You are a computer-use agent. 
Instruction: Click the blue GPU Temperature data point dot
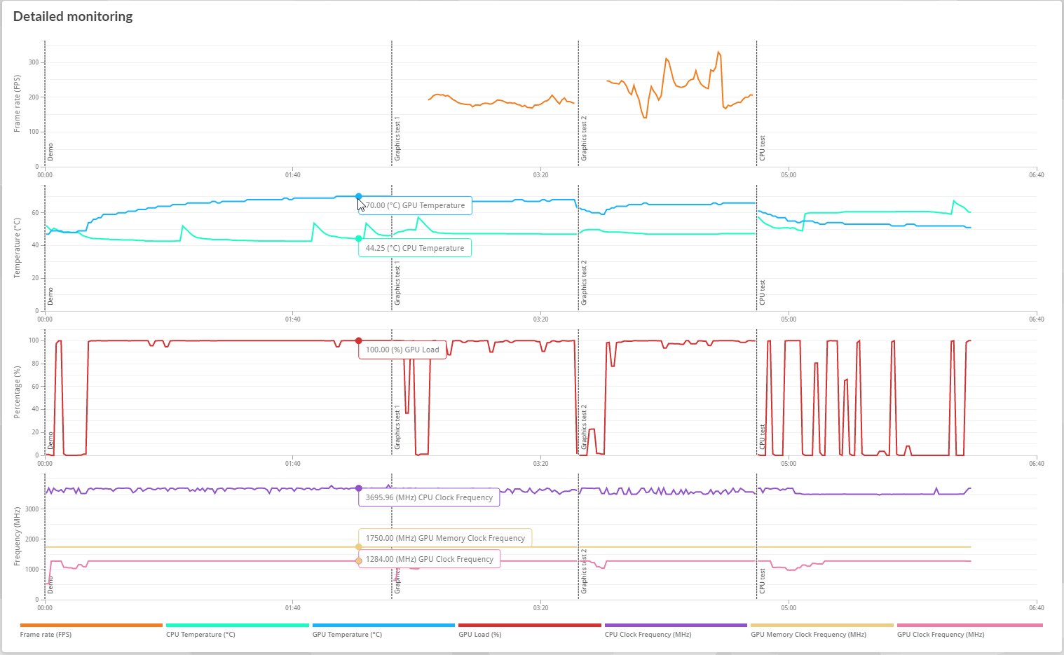pyautogui.click(x=359, y=197)
